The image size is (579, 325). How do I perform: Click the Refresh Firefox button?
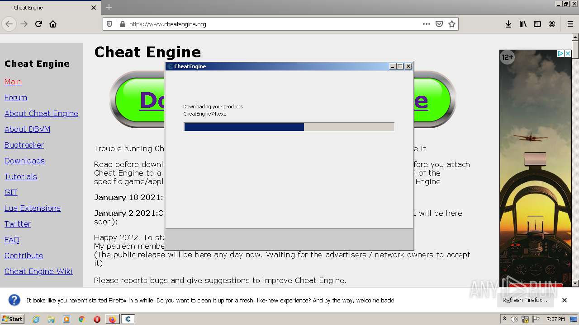pyautogui.click(x=525, y=300)
